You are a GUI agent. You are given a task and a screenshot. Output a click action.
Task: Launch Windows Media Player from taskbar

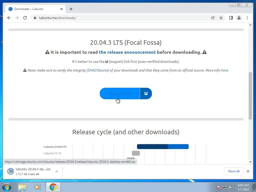pos(37,187)
